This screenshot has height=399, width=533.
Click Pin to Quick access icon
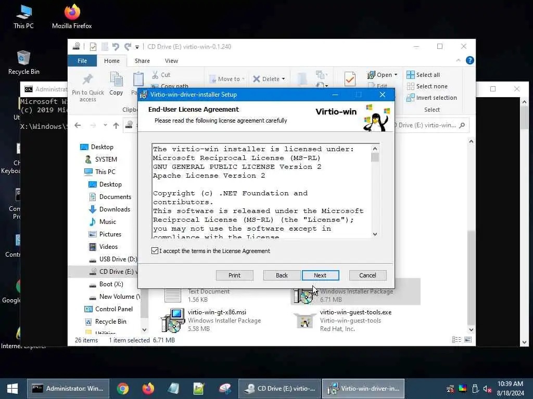tap(87, 79)
